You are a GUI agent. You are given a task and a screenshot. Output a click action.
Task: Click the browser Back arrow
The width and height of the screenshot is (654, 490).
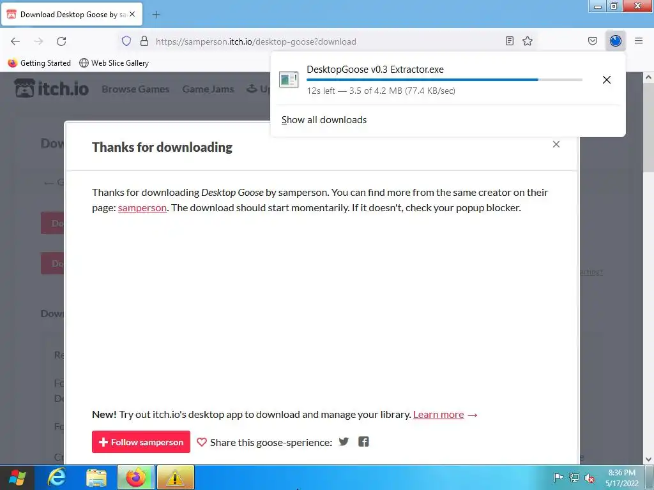(15, 41)
